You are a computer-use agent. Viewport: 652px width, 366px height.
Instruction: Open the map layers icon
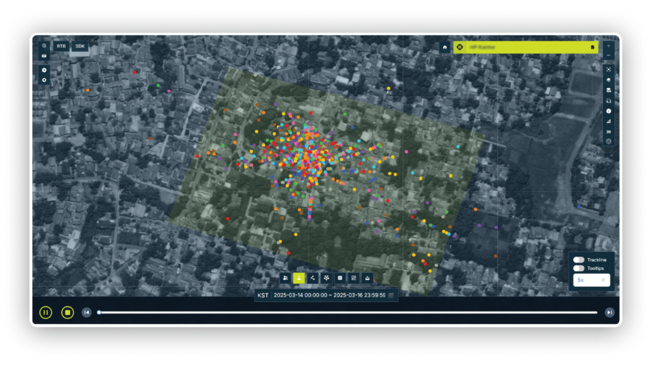[609, 80]
